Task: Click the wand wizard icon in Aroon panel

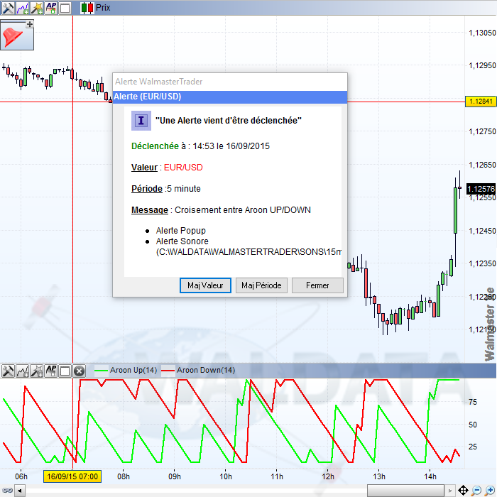Action: pyautogui.click(x=37, y=370)
